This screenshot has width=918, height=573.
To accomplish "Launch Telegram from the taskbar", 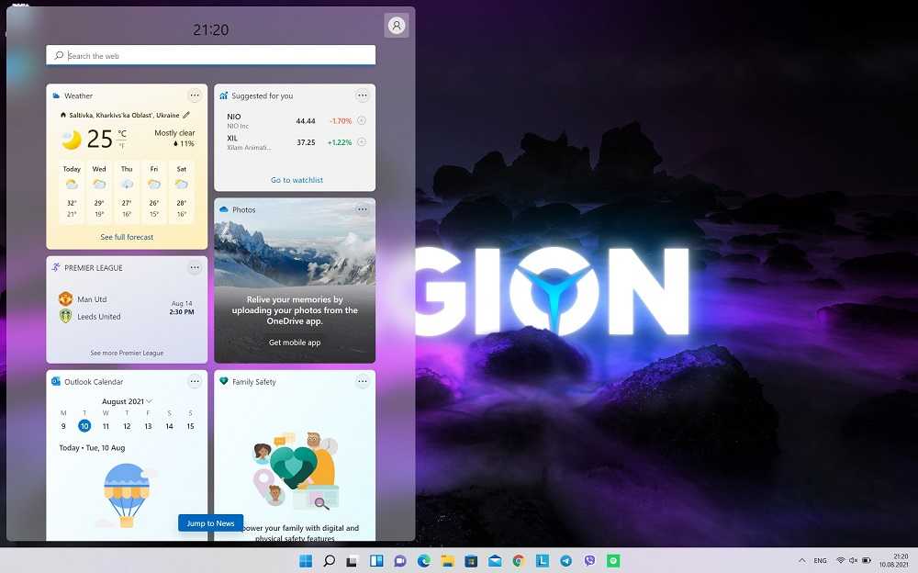I will (566, 561).
